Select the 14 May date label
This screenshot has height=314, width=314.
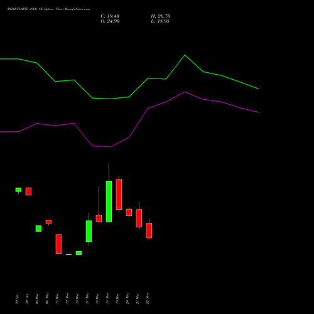point(87,298)
